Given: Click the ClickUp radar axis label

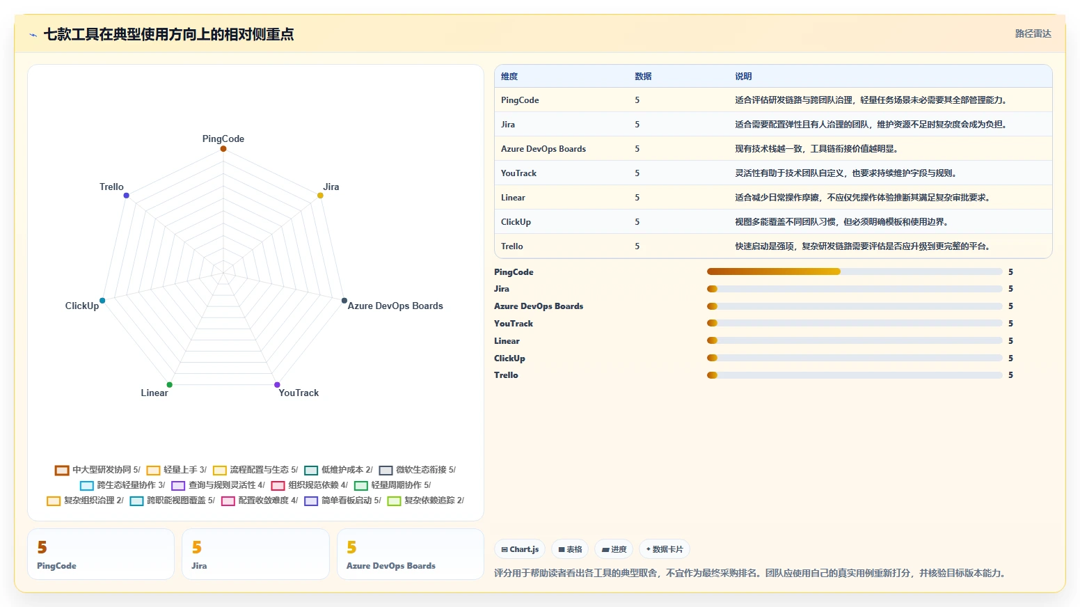Looking at the screenshot, I should pos(82,306).
